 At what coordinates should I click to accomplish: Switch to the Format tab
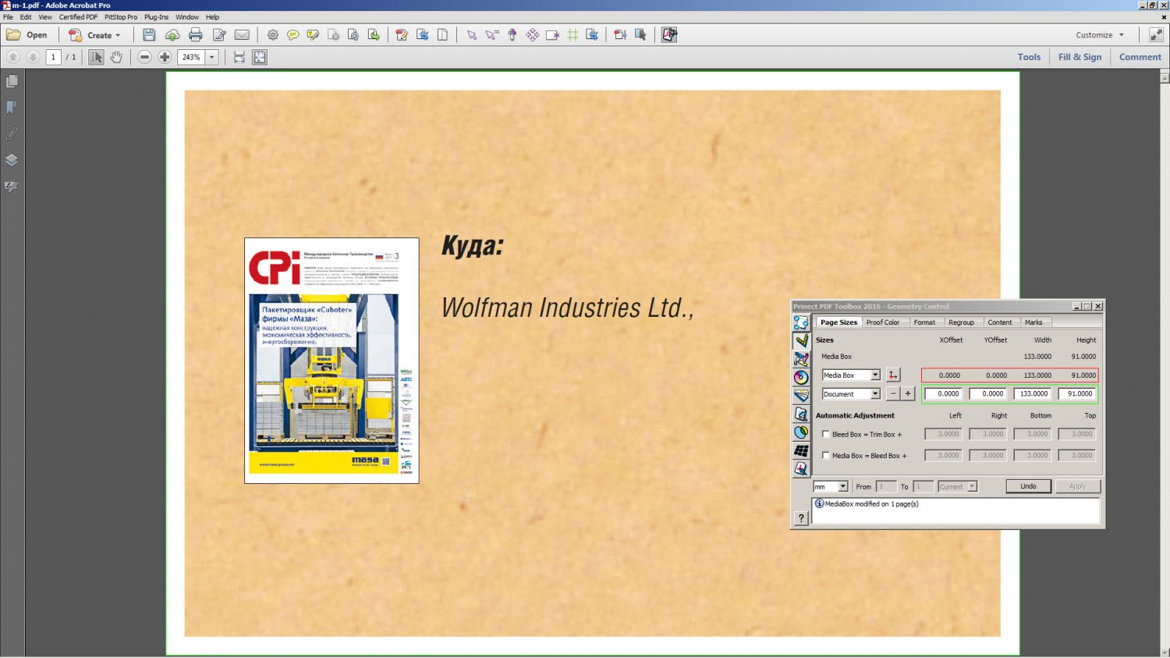924,322
